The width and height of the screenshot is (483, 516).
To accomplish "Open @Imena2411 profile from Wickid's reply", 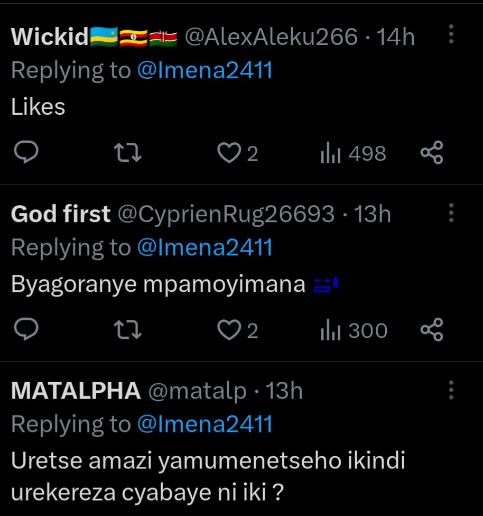I will 205,70.
